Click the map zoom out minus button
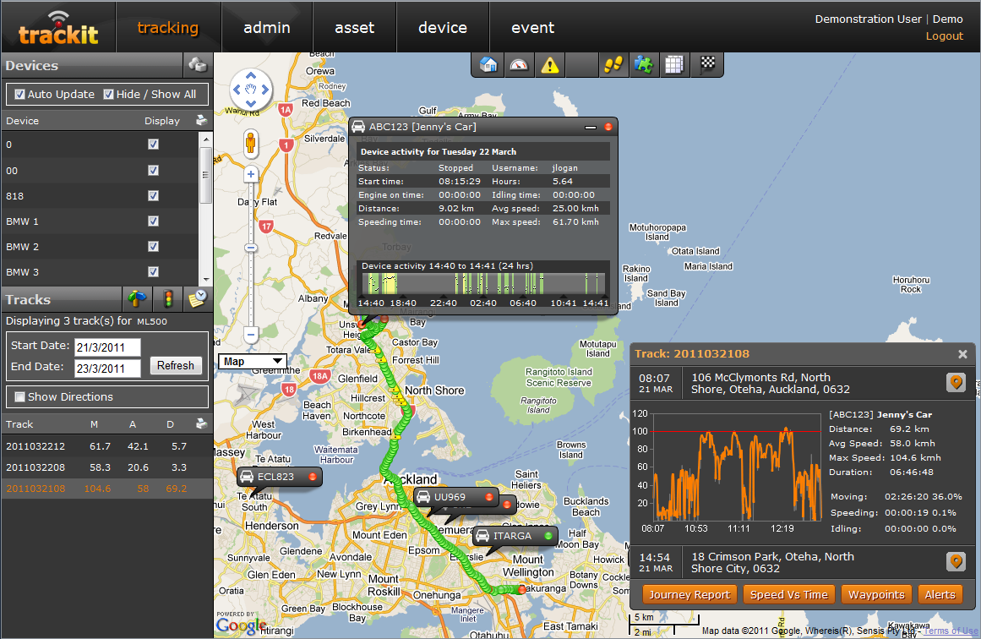Image resolution: width=981 pixels, height=639 pixels. (251, 334)
